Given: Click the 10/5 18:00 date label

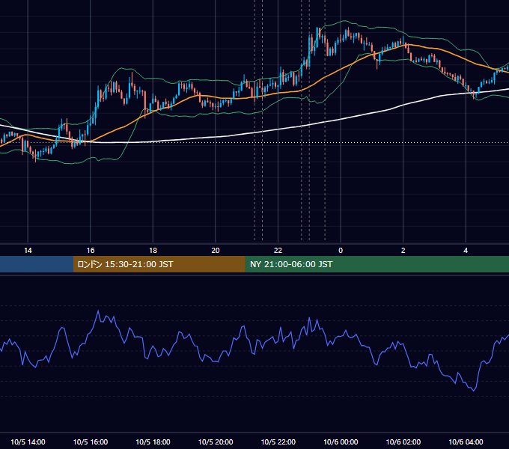Looking at the screenshot, I should pyautogui.click(x=153, y=442).
